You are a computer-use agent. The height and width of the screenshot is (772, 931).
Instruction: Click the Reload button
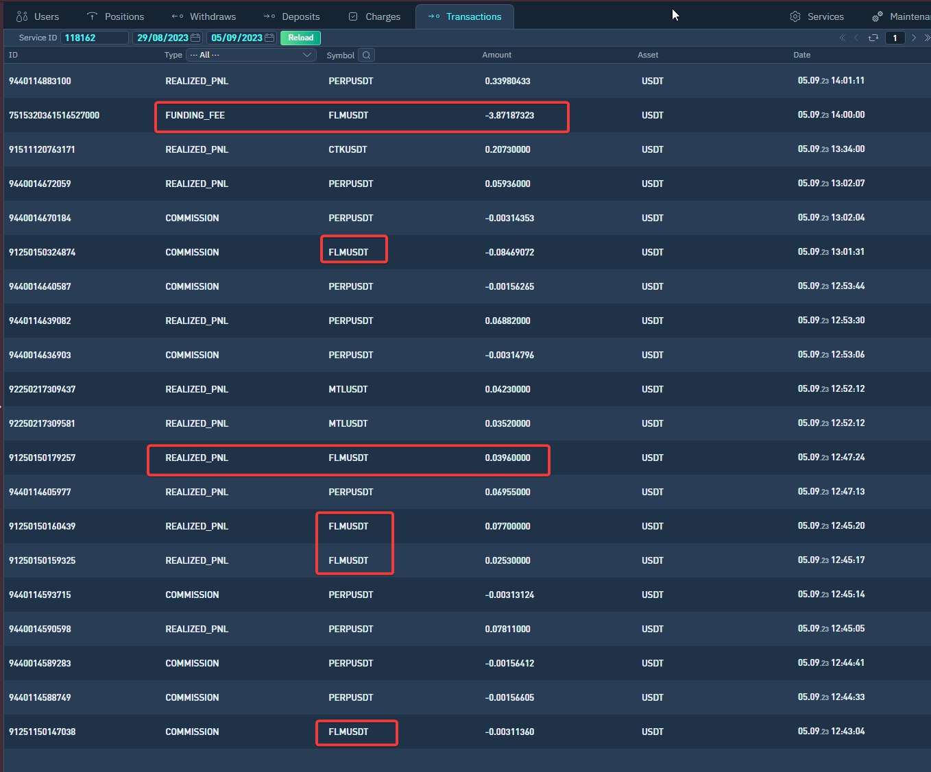pyautogui.click(x=301, y=38)
